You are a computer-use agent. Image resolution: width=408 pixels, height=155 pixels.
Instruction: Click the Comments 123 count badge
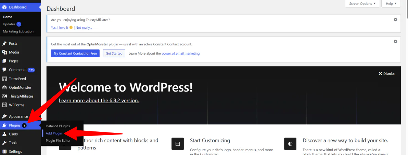[x=31, y=70]
